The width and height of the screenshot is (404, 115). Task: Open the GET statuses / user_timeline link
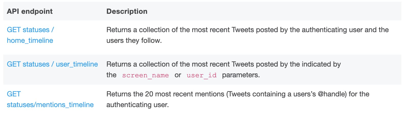(52, 64)
